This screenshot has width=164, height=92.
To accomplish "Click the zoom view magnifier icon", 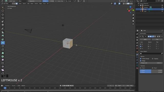I will pos(133,15).
